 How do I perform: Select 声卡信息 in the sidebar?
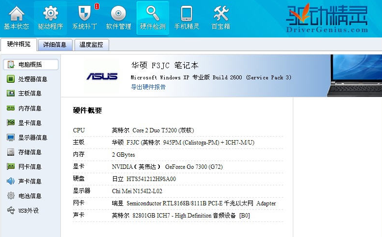click(31, 181)
